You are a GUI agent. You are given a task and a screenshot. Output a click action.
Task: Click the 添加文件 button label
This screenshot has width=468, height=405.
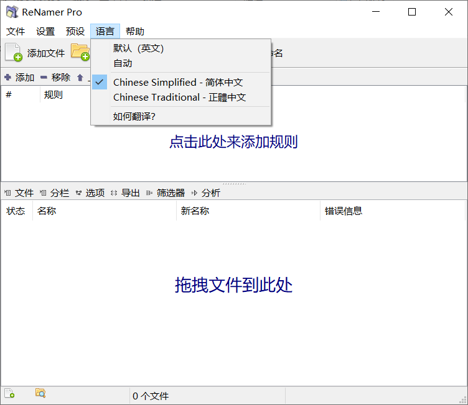tap(46, 53)
